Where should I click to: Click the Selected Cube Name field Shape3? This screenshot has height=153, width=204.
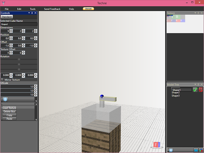(x=19, y=24)
